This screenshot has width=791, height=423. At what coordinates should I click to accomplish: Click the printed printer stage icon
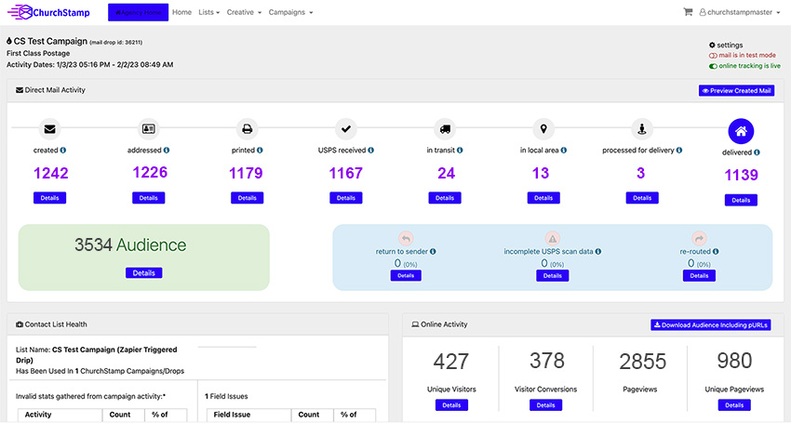[248, 129]
